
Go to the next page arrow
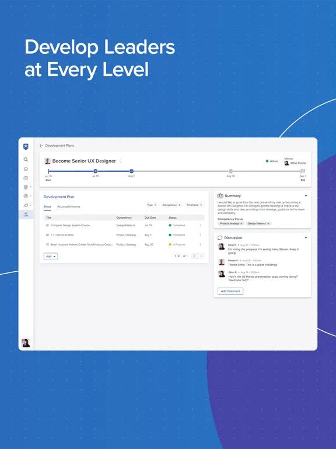pyautogui.click(x=201, y=256)
